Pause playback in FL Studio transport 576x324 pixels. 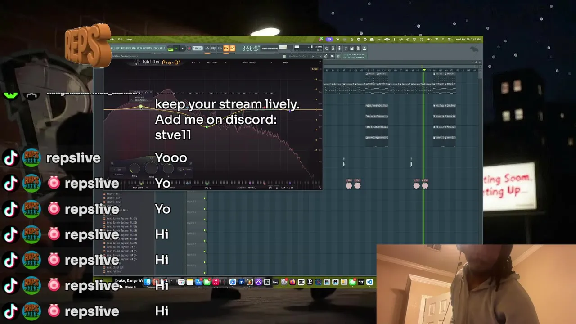click(176, 49)
